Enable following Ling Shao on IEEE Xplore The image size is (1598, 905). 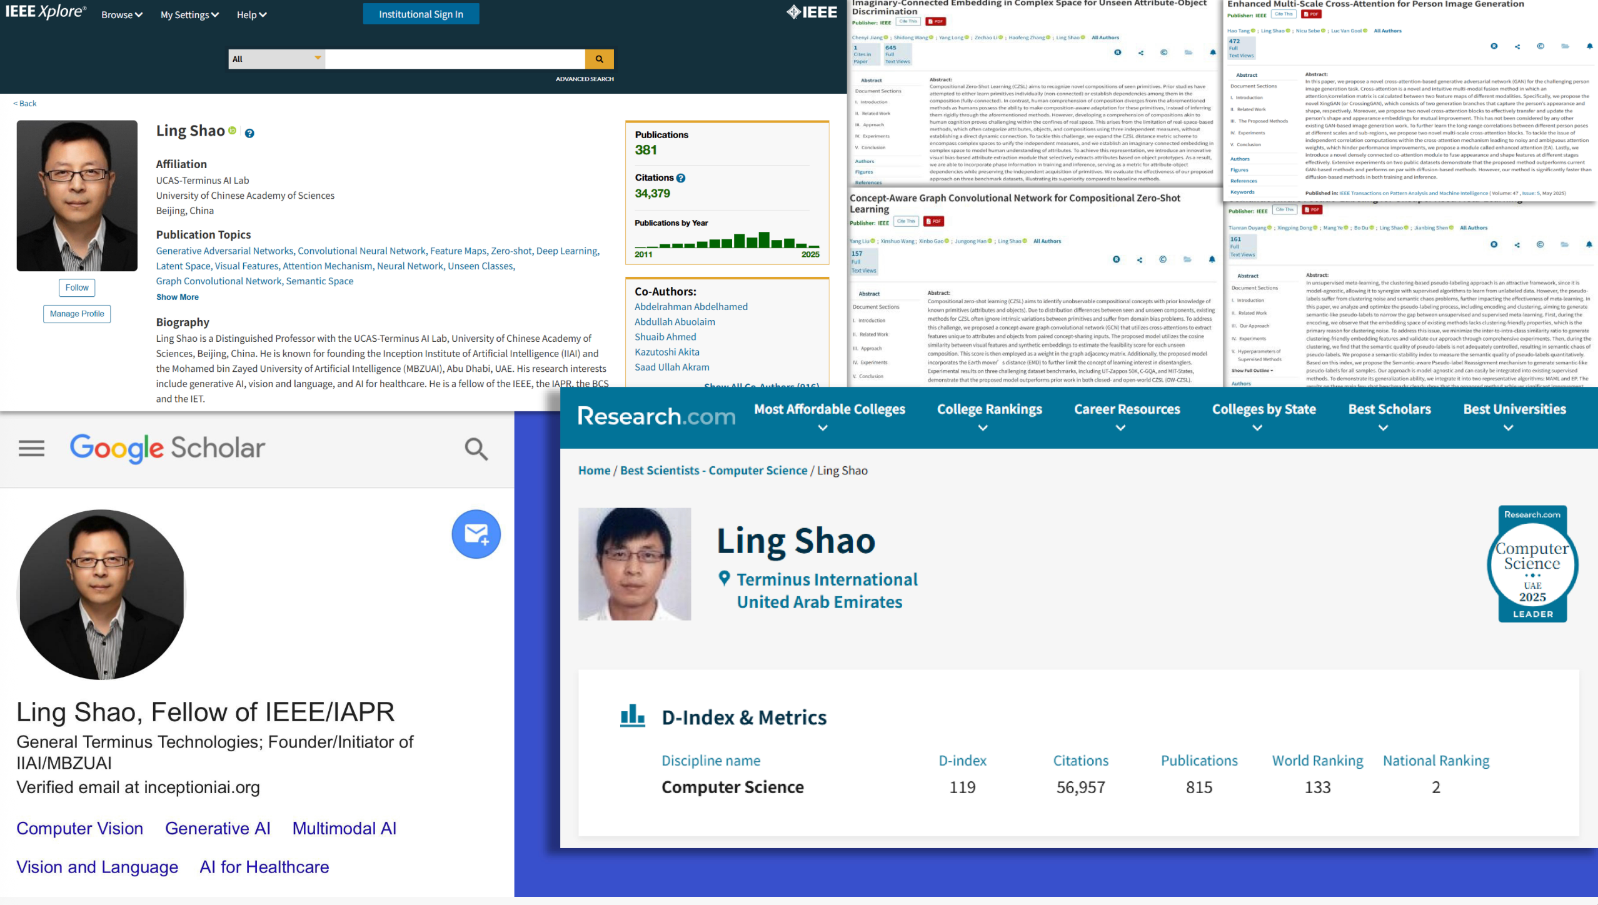point(76,287)
